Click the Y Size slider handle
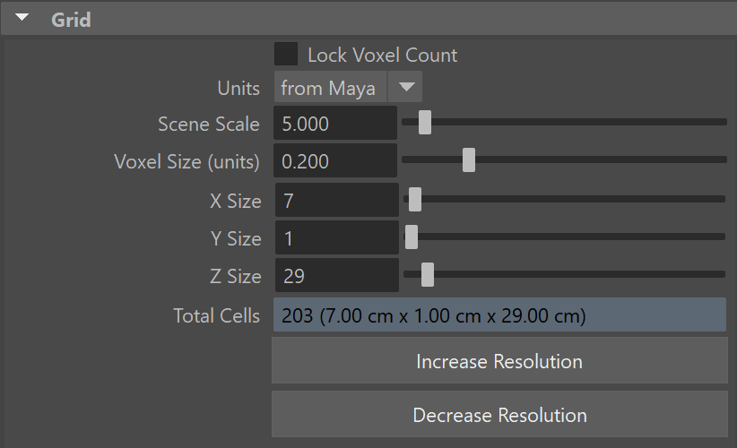The width and height of the screenshot is (737, 448). click(412, 237)
